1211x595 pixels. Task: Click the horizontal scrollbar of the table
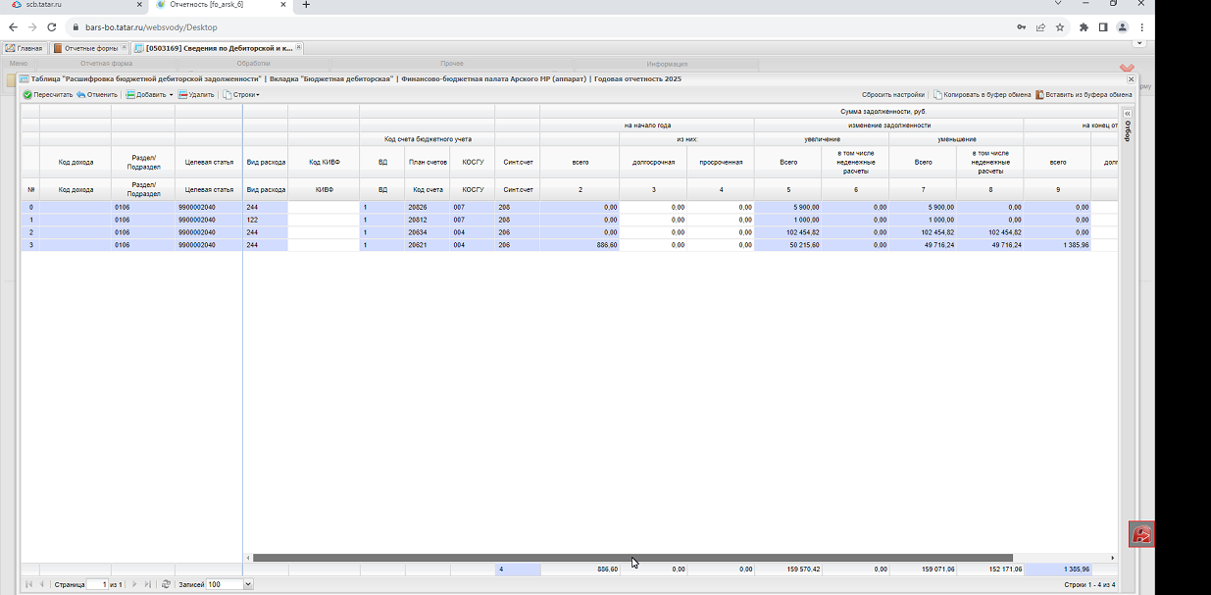tap(632, 558)
